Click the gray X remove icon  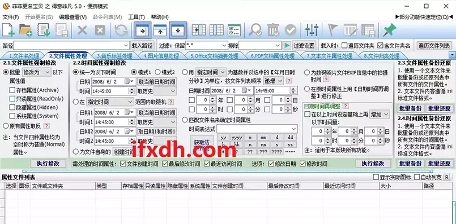click(x=82, y=30)
